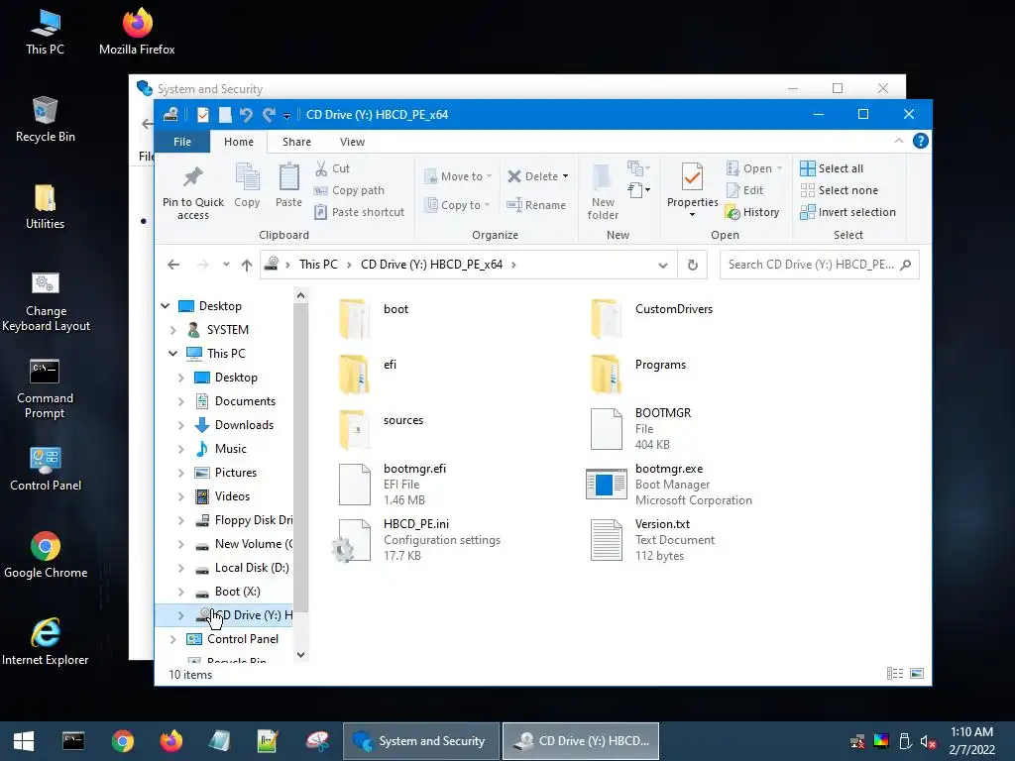Click Paste shortcut in ribbon
1015x761 pixels.
359,212
